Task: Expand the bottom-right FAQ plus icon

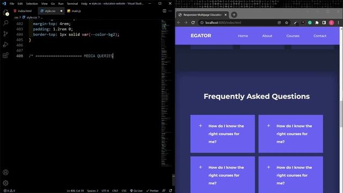Action: pos(269,167)
